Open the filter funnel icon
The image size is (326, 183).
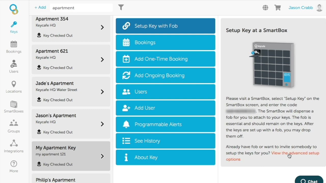pos(121,7)
